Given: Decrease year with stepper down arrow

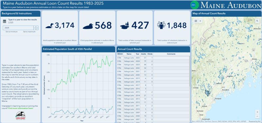Looking at the screenshot, I should [x=36, y=29].
